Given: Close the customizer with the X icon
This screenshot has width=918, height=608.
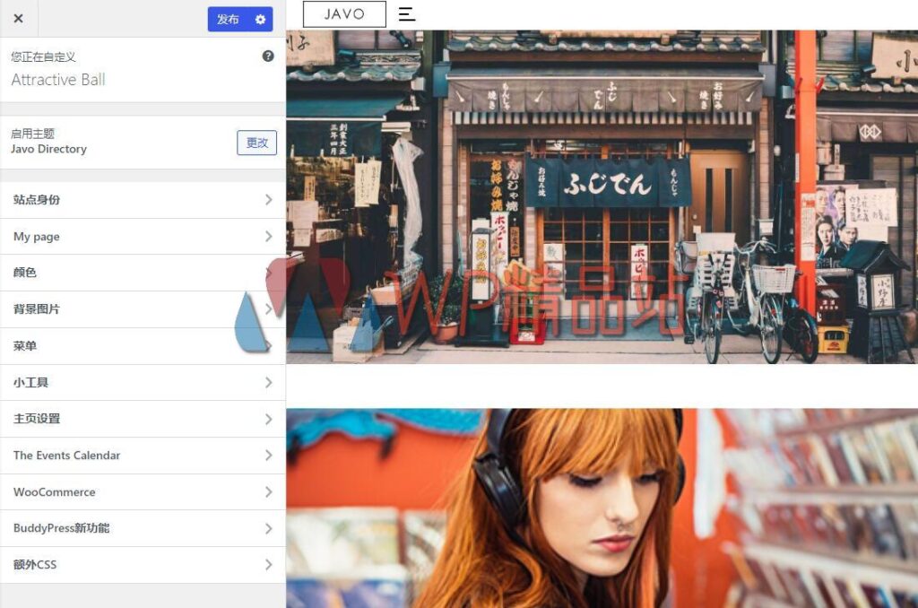Looking at the screenshot, I should (x=18, y=18).
